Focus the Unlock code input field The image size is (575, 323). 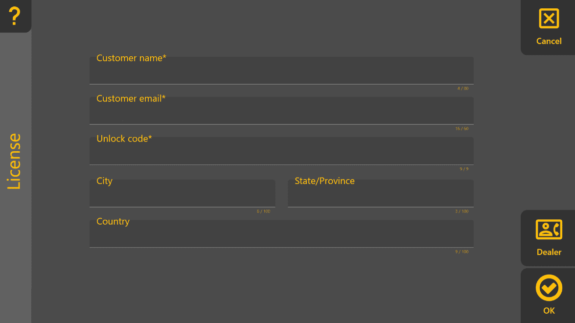[x=281, y=151]
